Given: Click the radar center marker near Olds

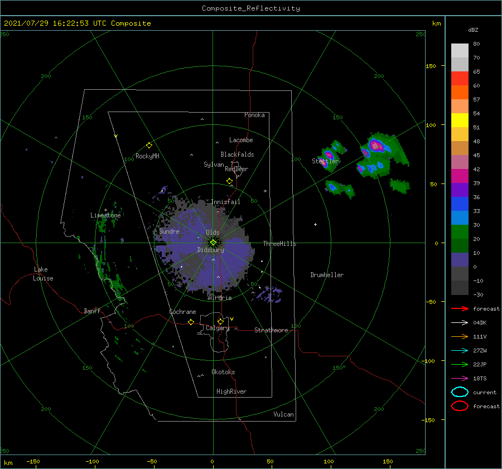Looking at the screenshot, I should (213, 243).
